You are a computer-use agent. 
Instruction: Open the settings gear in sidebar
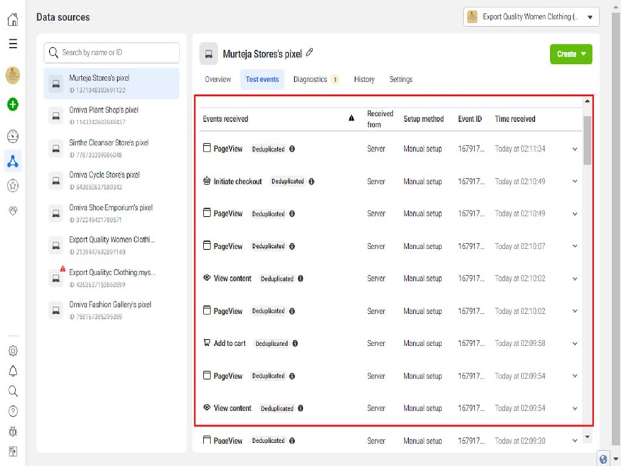coord(12,350)
